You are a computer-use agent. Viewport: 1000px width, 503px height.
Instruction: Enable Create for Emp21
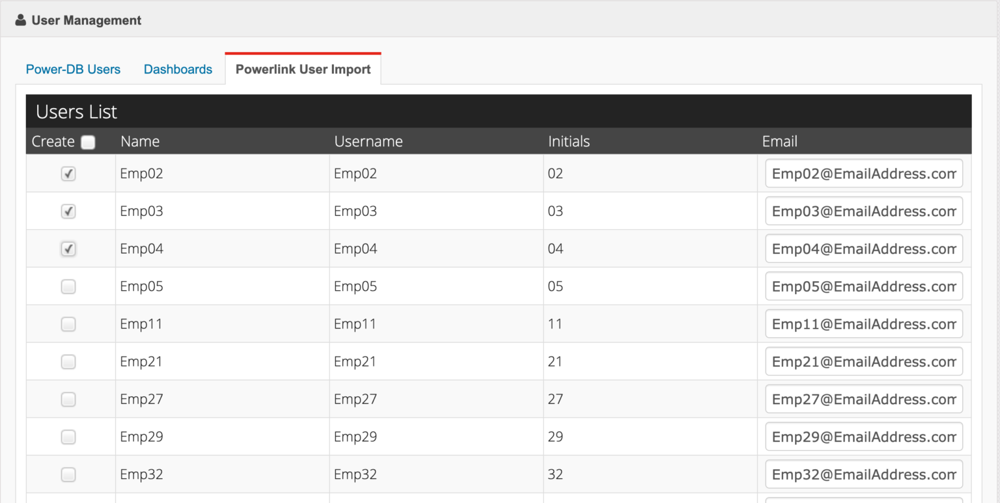(x=68, y=361)
